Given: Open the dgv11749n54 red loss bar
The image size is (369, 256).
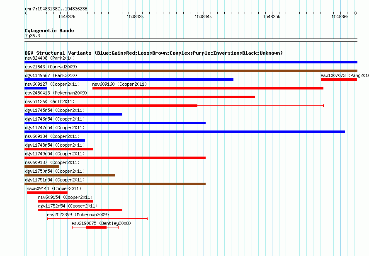Looking at the screenshot, I should point(115,158).
